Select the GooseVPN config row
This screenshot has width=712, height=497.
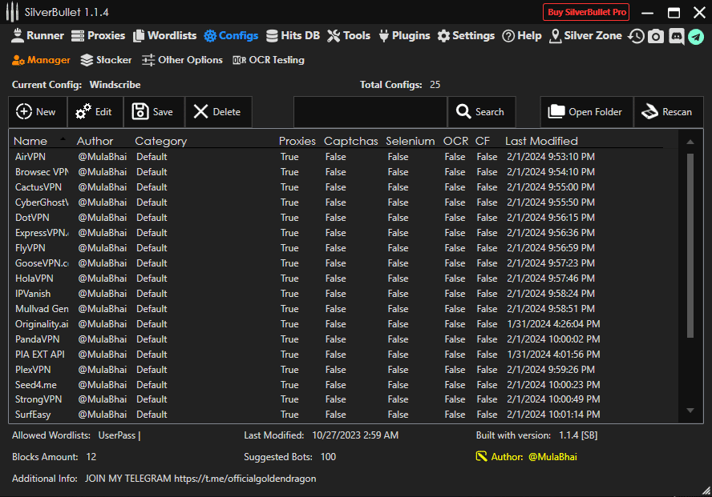point(345,263)
